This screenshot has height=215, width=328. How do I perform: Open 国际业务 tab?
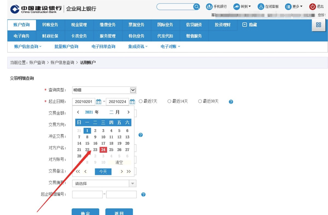(165, 25)
